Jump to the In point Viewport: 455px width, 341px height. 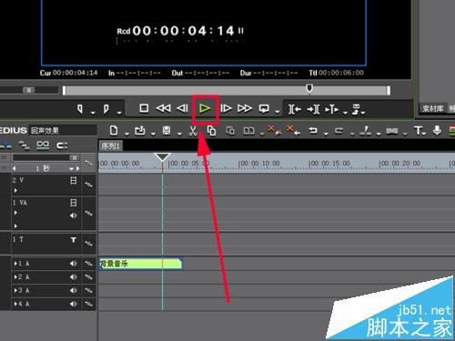click(295, 109)
